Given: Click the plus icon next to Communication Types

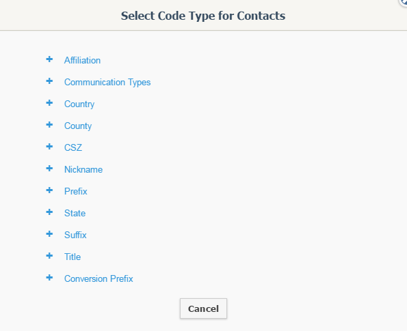Looking at the screenshot, I should click(x=49, y=81).
